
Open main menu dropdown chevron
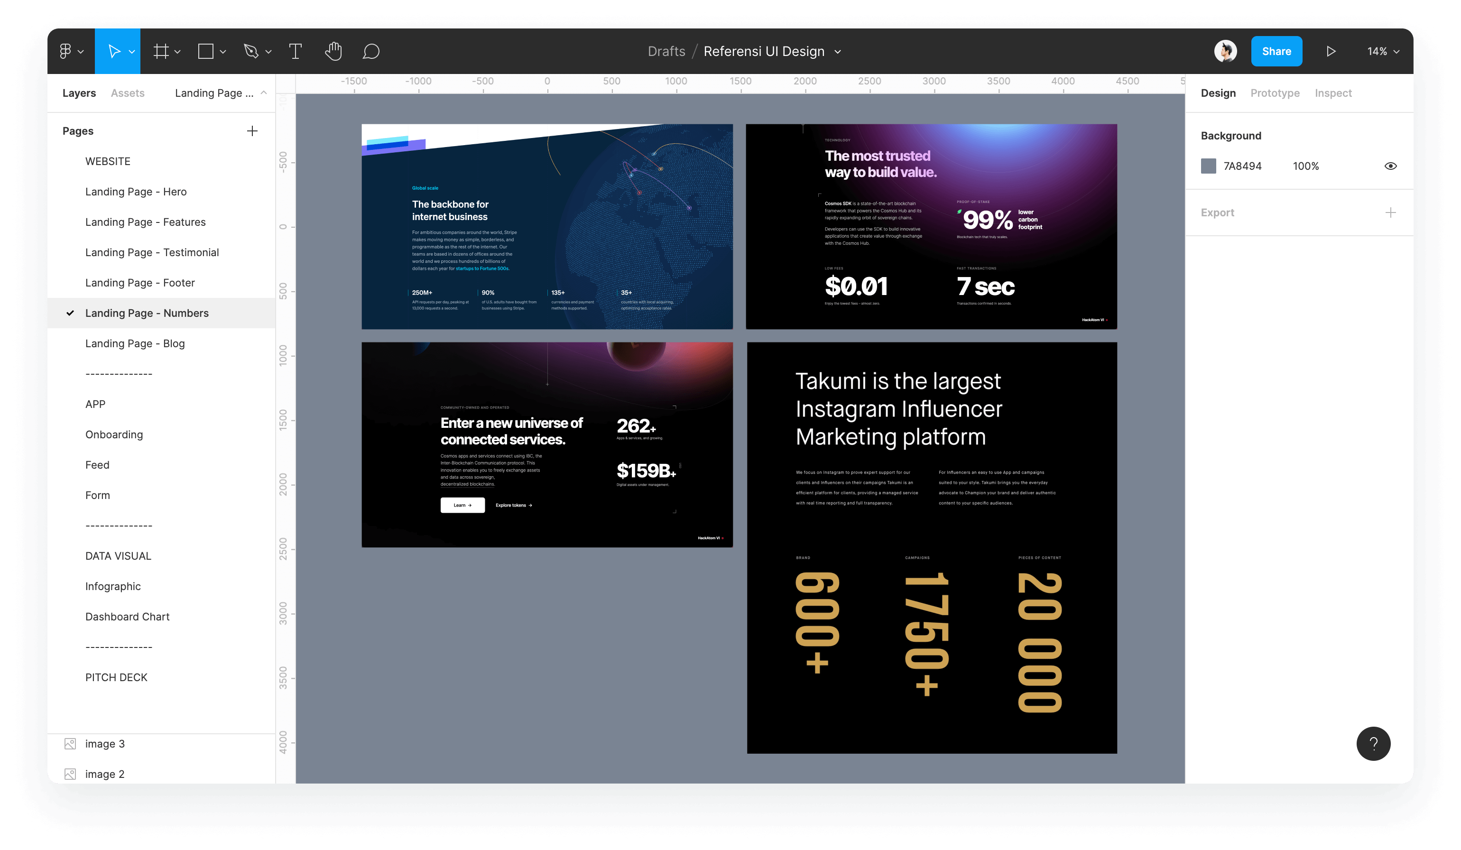[81, 52]
